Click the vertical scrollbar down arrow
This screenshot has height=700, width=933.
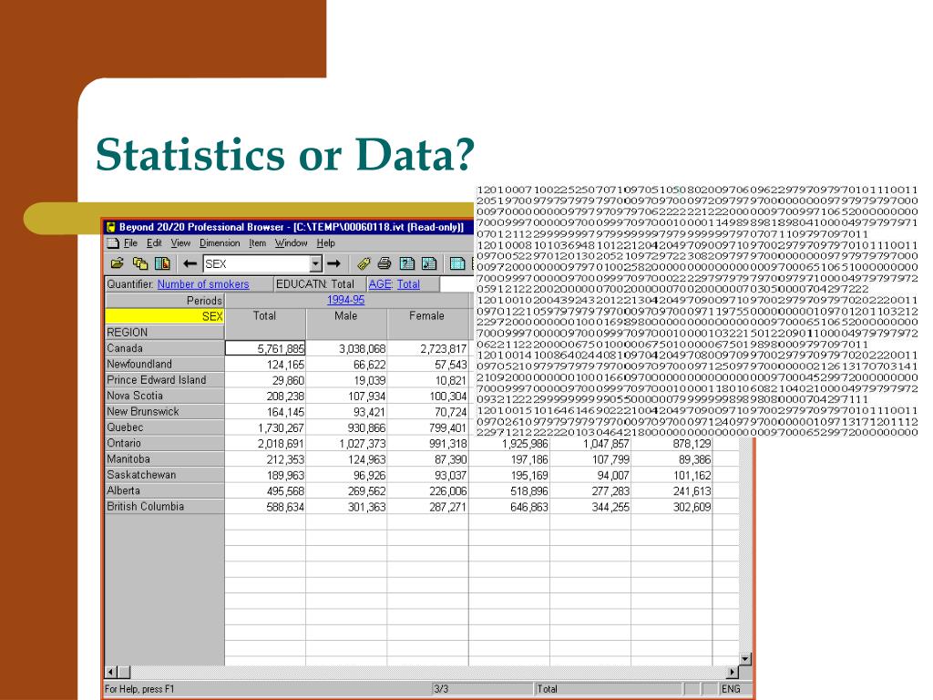click(745, 659)
